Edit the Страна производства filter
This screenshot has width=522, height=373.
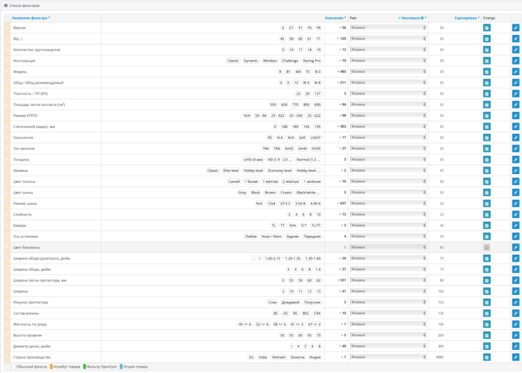516,357
